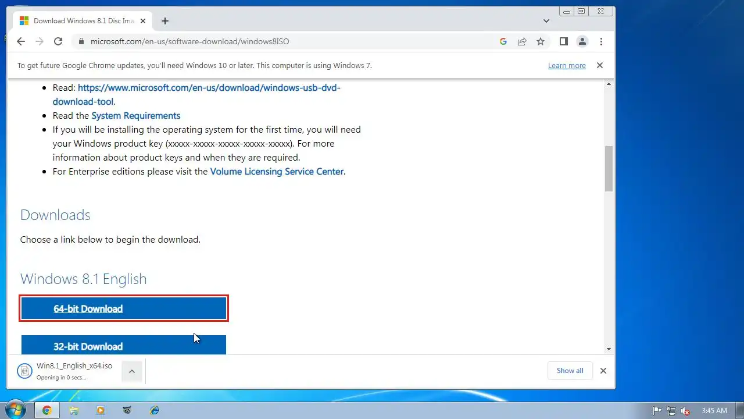Open the tab search dropdown arrow

[x=546, y=21]
